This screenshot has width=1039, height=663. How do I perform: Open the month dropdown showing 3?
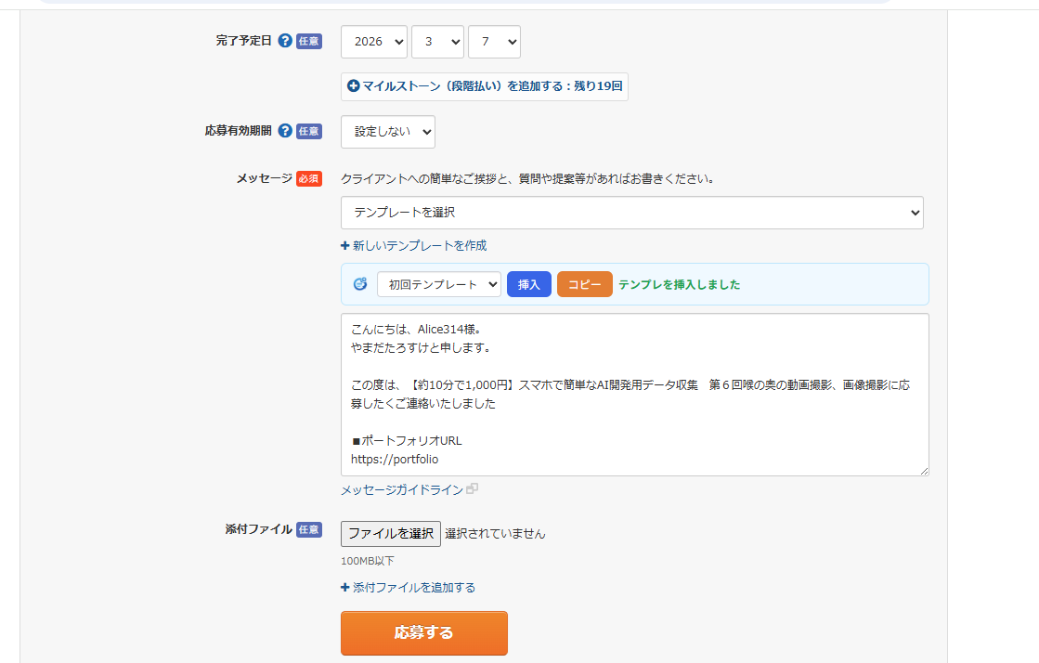click(437, 41)
